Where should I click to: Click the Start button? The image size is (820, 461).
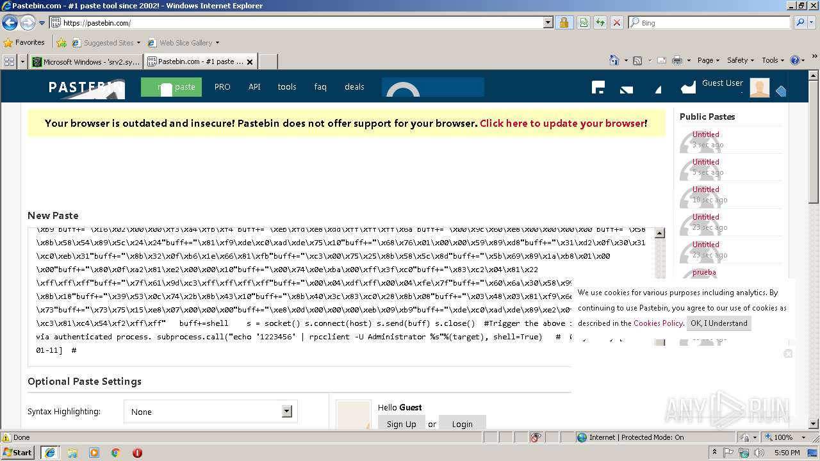pos(18,453)
